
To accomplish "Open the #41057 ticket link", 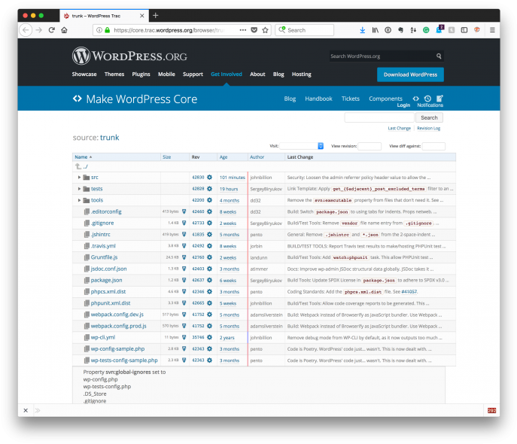I will [409, 292].
